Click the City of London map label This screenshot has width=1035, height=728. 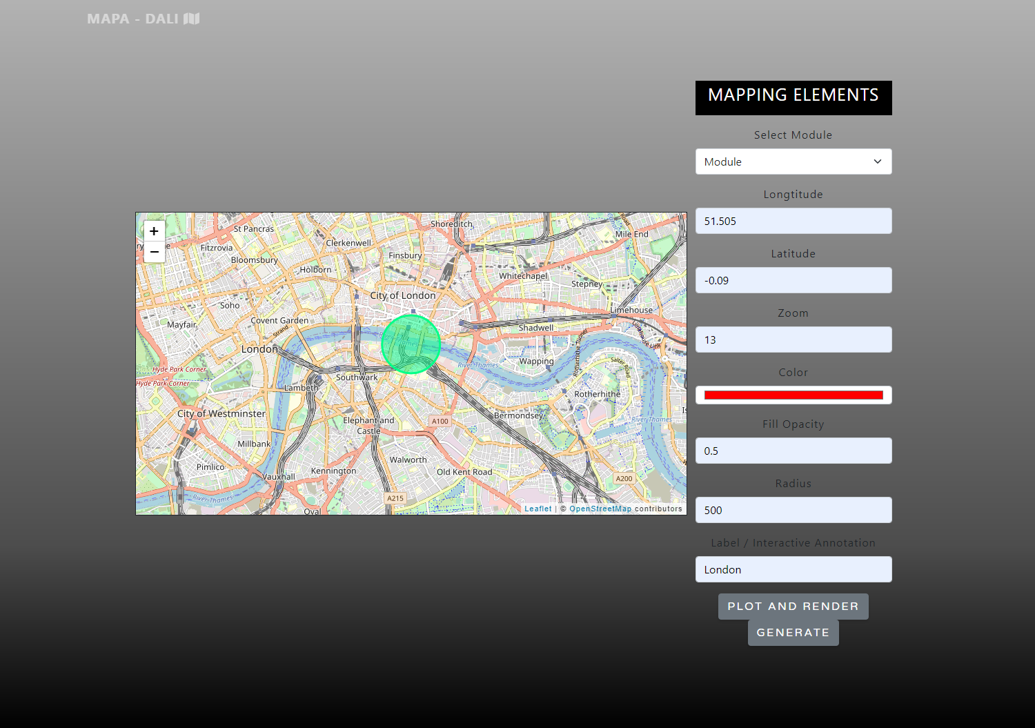click(402, 295)
